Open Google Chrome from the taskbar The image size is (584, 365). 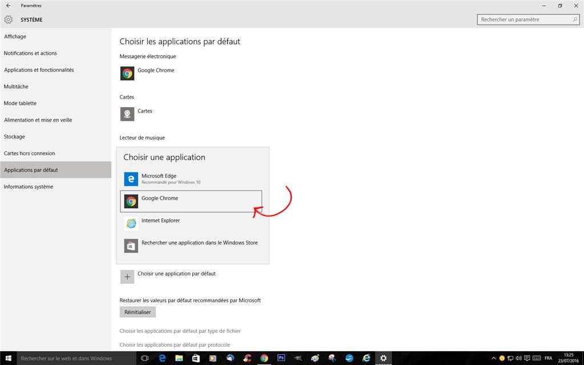(x=264, y=358)
